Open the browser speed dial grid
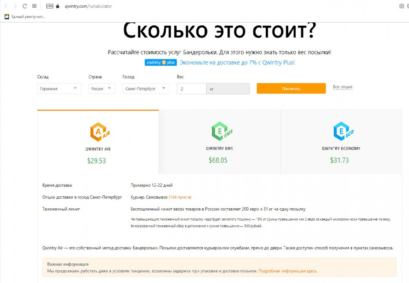Image resolution: width=409 pixels, height=283 pixels. click(34, 6)
